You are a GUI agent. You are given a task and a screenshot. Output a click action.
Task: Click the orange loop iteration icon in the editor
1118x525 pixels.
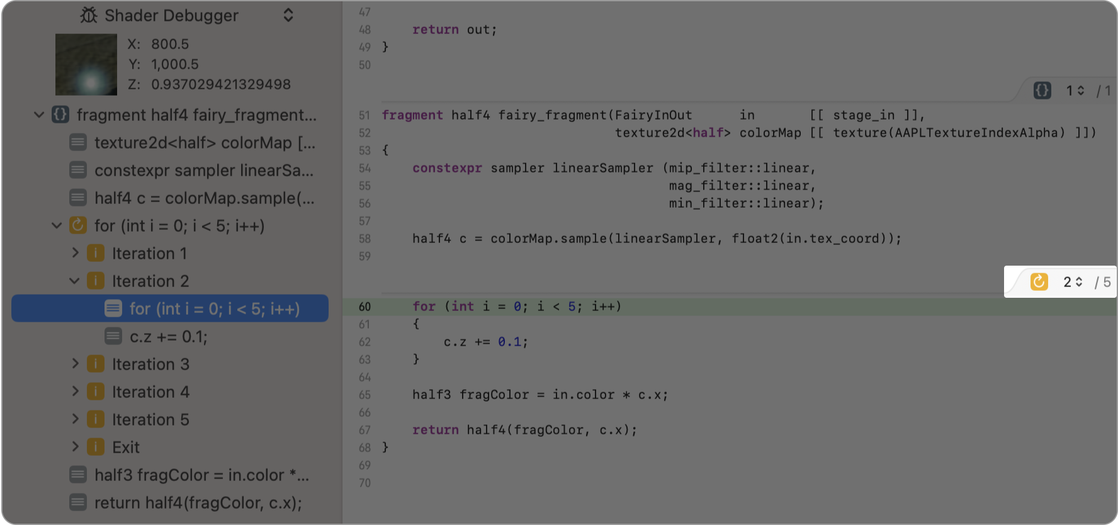[1039, 281]
